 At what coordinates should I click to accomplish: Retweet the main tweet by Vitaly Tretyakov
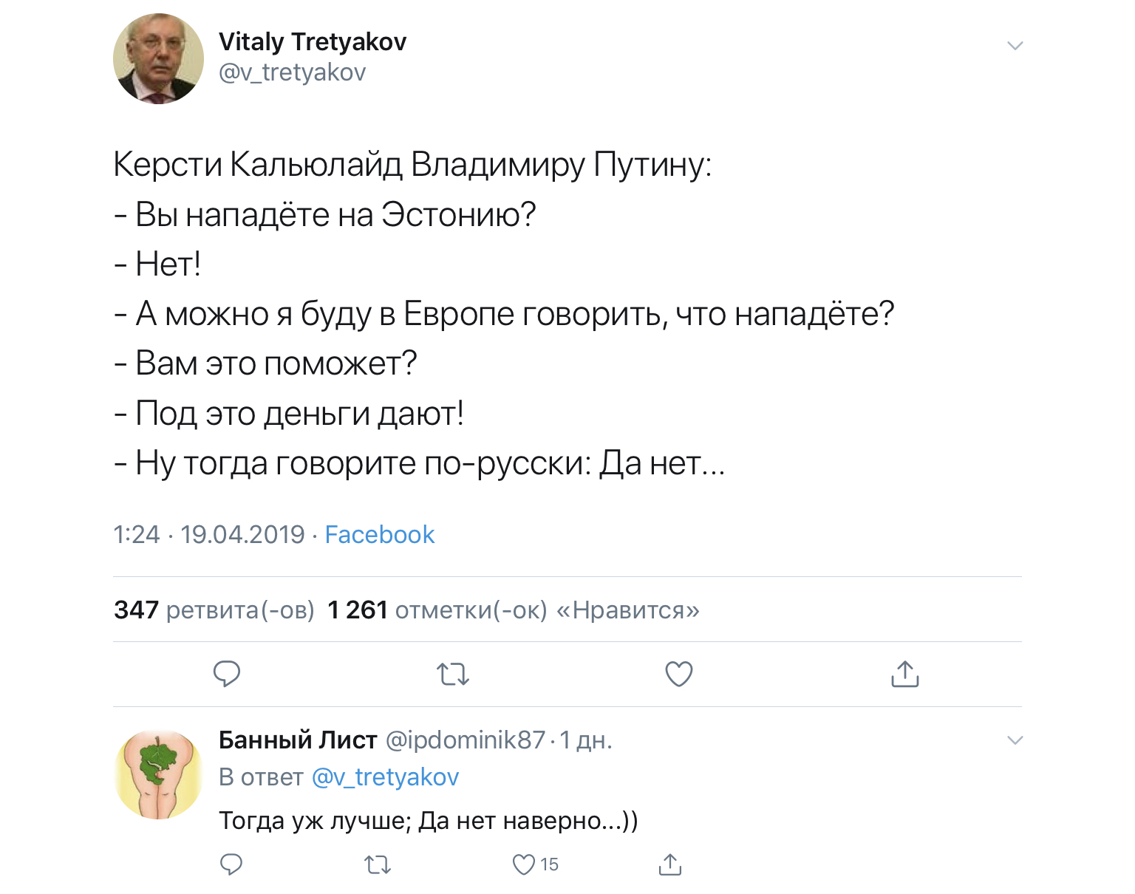453,674
